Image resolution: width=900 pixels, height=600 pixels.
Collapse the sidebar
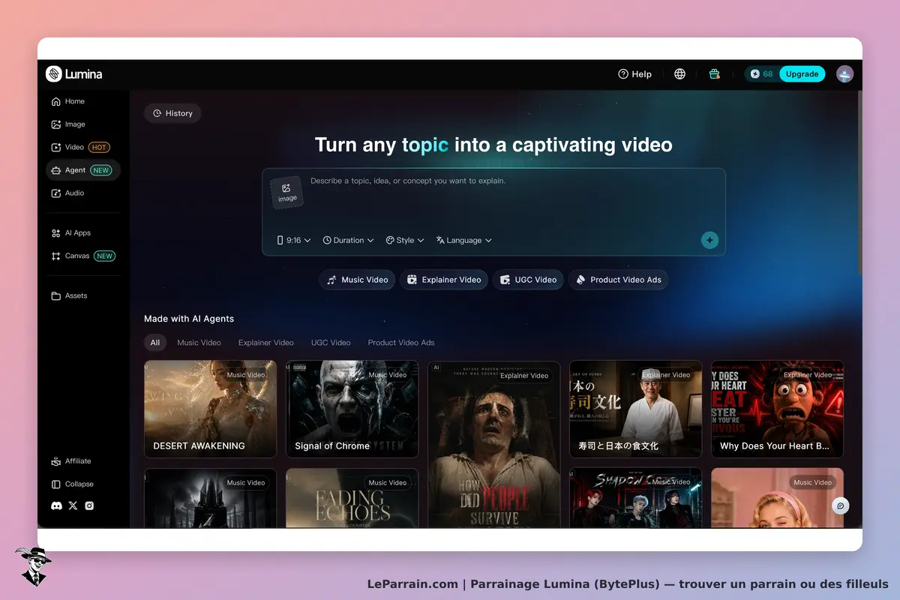click(x=72, y=484)
